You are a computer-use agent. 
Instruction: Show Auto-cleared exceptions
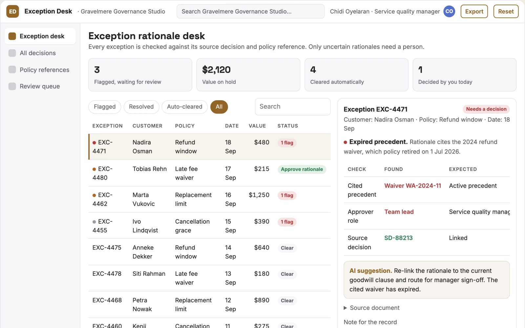pos(185,107)
